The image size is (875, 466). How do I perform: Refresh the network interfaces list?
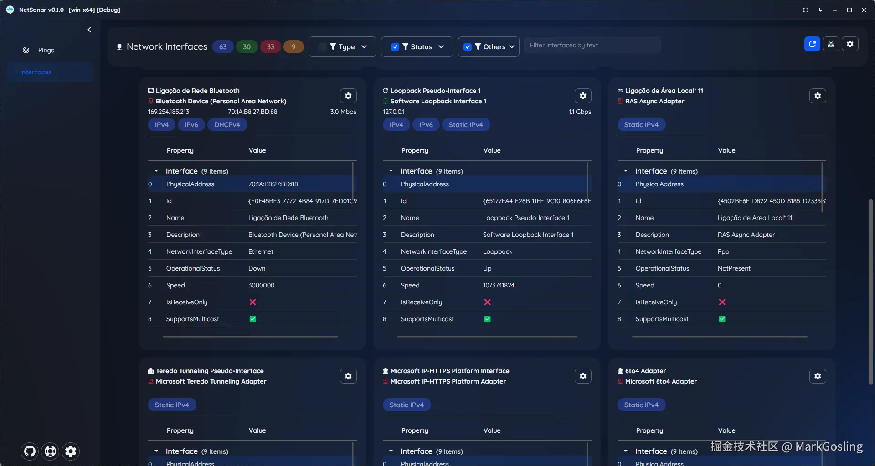[812, 44]
